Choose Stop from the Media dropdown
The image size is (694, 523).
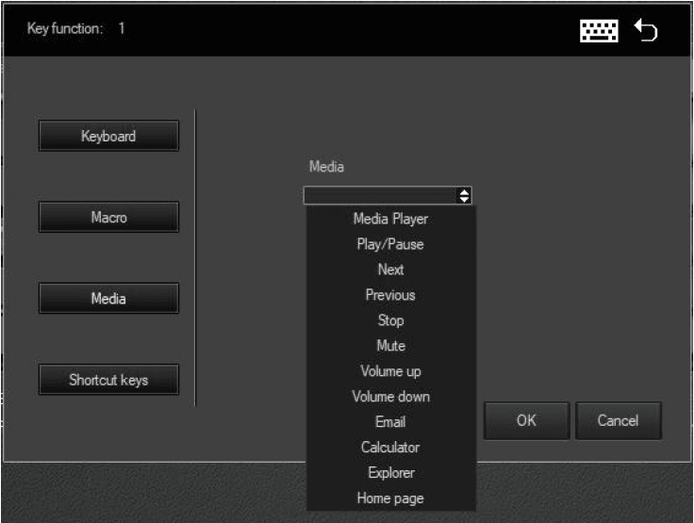(x=390, y=320)
